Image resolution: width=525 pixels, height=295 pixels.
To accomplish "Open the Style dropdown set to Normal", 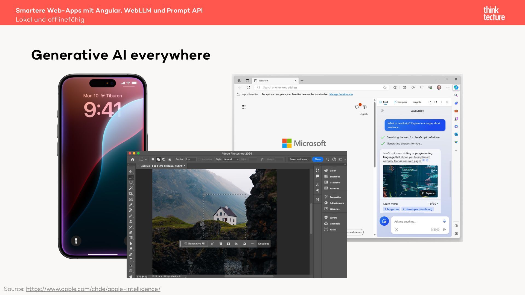I will click(x=231, y=159).
